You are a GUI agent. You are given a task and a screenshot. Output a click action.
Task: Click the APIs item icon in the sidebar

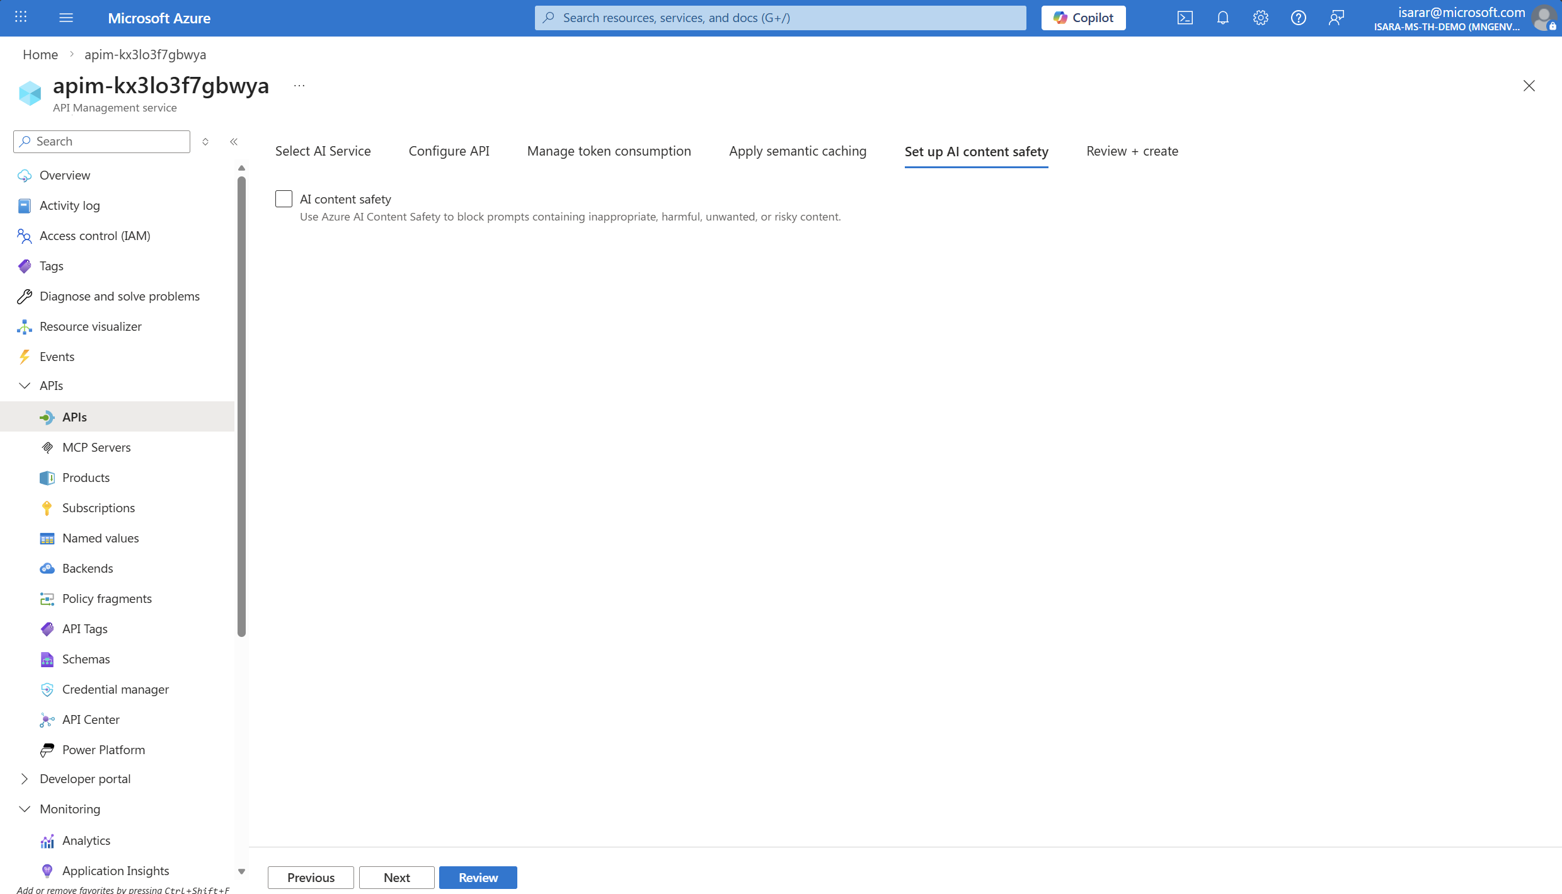point(47,417)
